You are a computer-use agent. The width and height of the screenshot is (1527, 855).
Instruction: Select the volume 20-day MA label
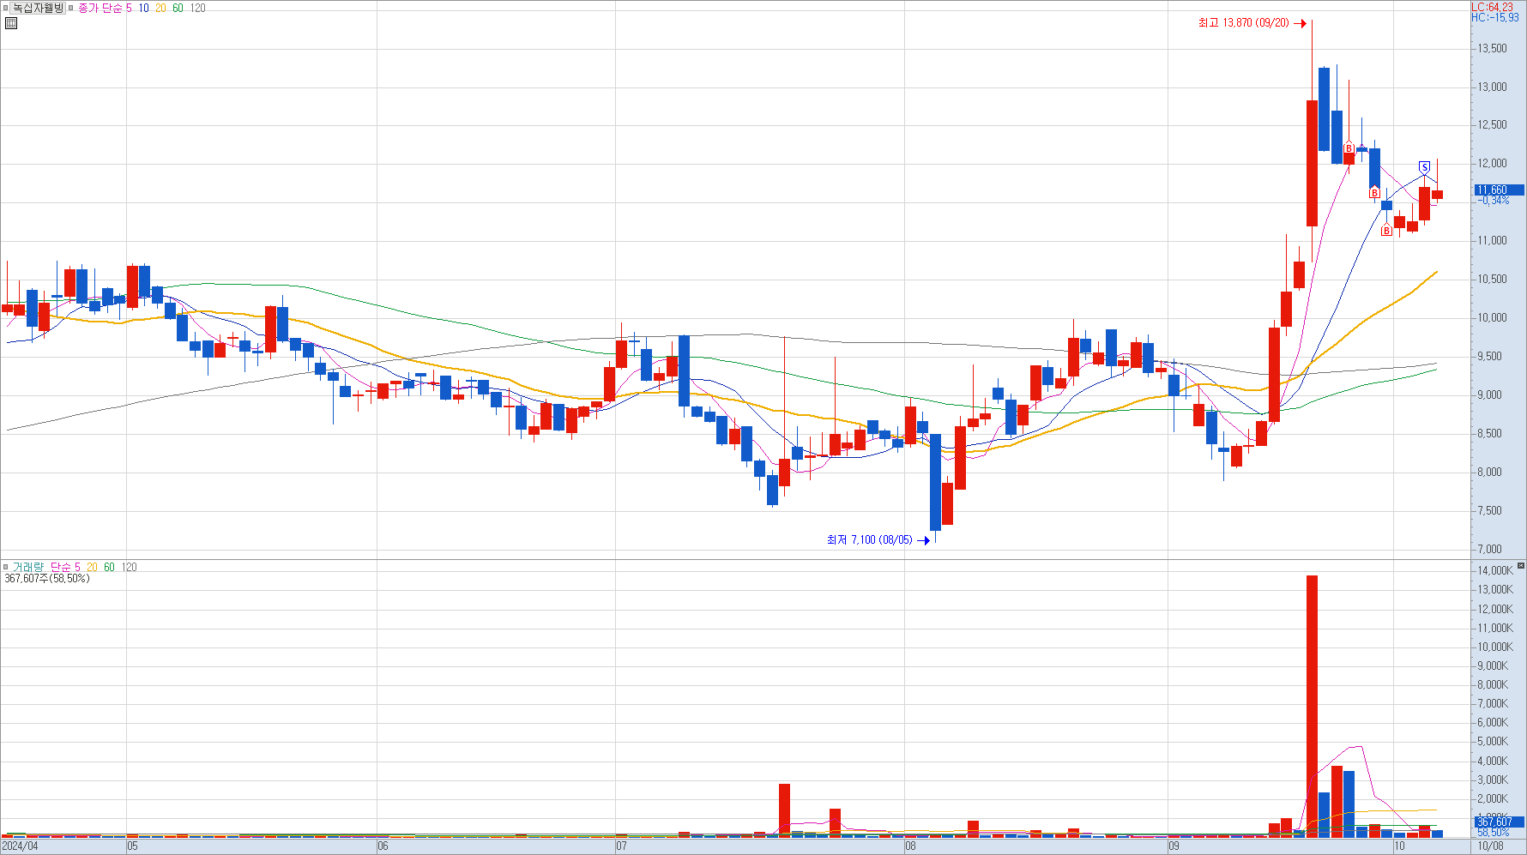[x=92, y=567]
